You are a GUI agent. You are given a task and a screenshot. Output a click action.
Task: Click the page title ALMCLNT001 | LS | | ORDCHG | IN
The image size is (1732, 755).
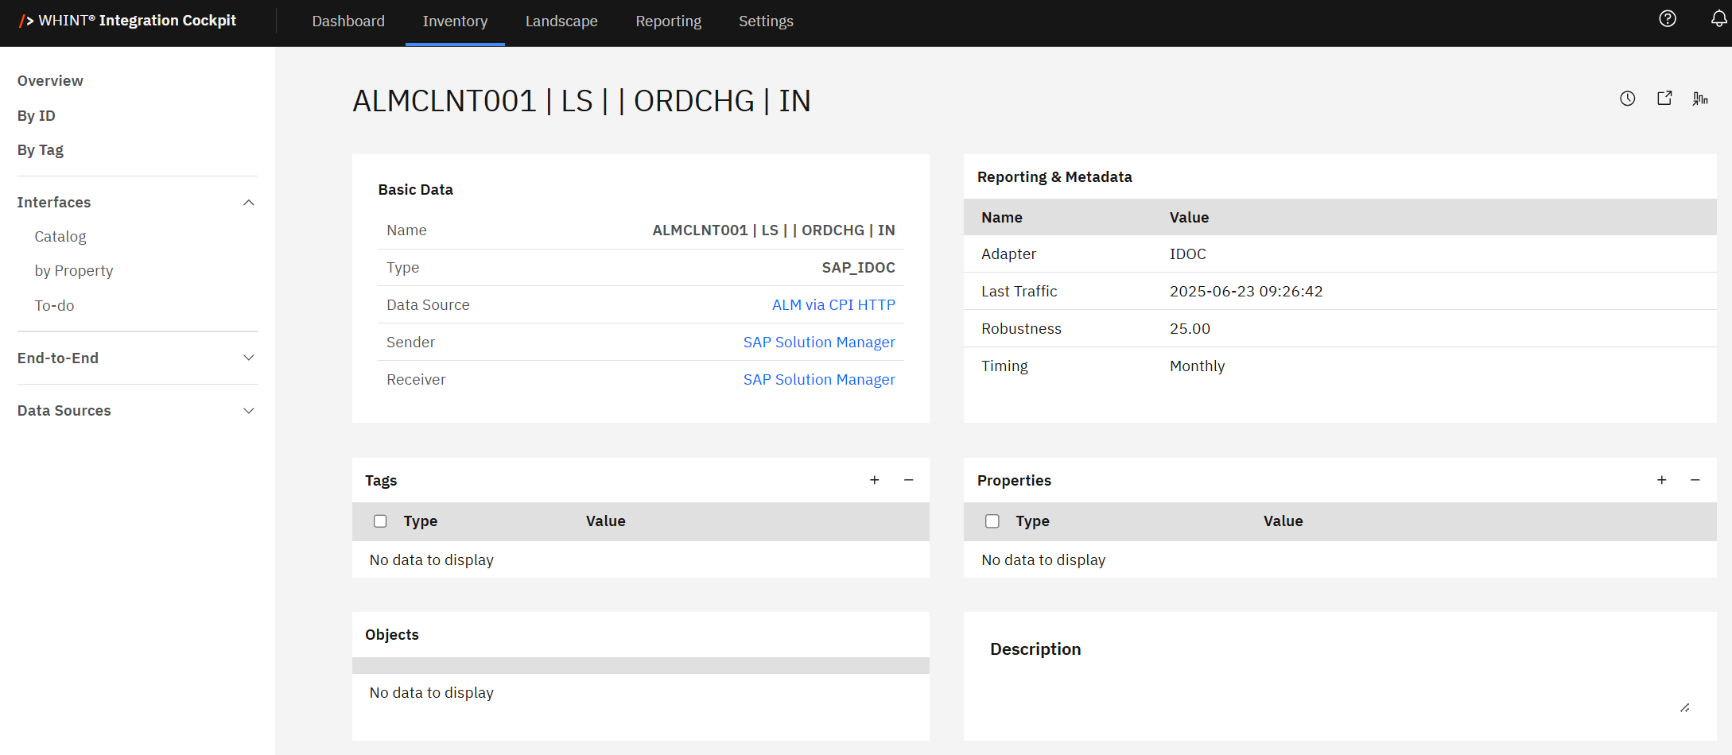[x=581, y=101]
